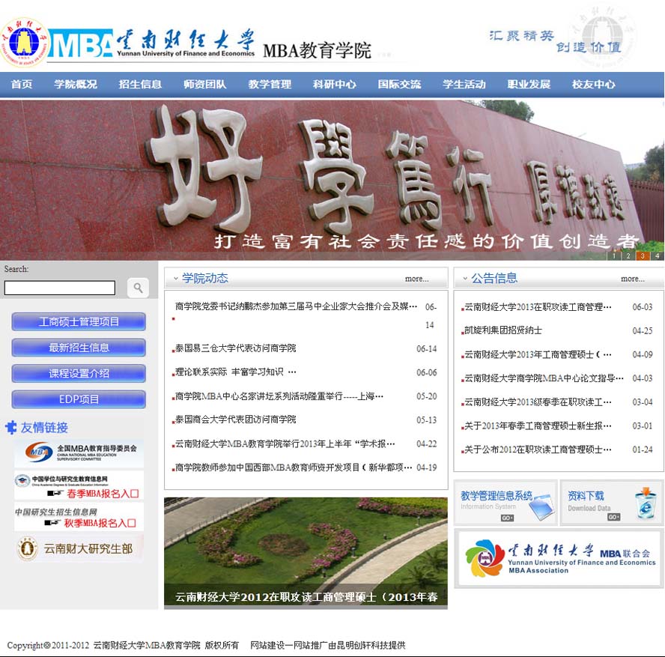The width and height of the screenshot is (665, 657).
Task: Open news 泰国易三仓大学代表访问商学院
Action: (236, 348)
